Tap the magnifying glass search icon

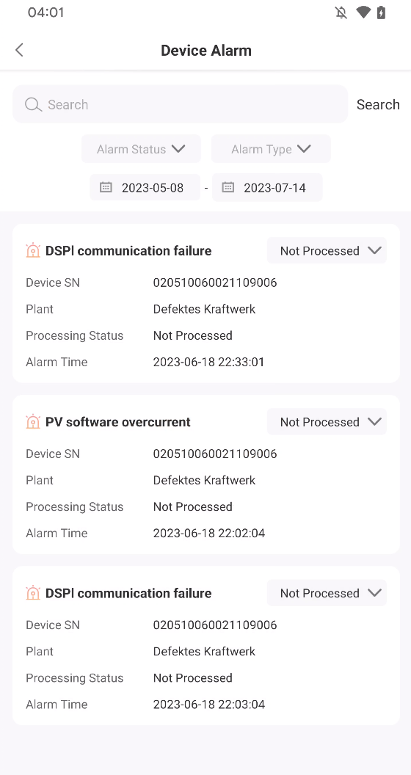click(x=33, y=104)
